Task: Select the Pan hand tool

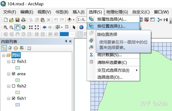Action: 17,27
